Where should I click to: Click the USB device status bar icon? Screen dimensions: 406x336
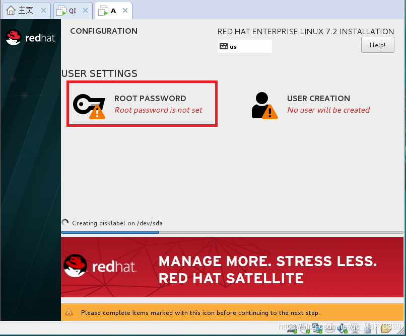(x=367, y=329)
